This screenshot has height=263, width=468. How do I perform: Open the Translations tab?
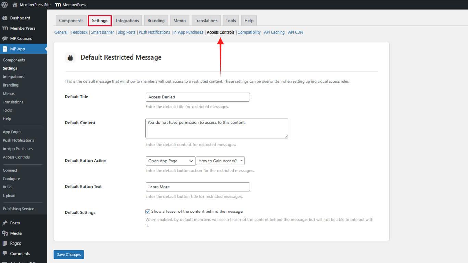click(206, 21)
